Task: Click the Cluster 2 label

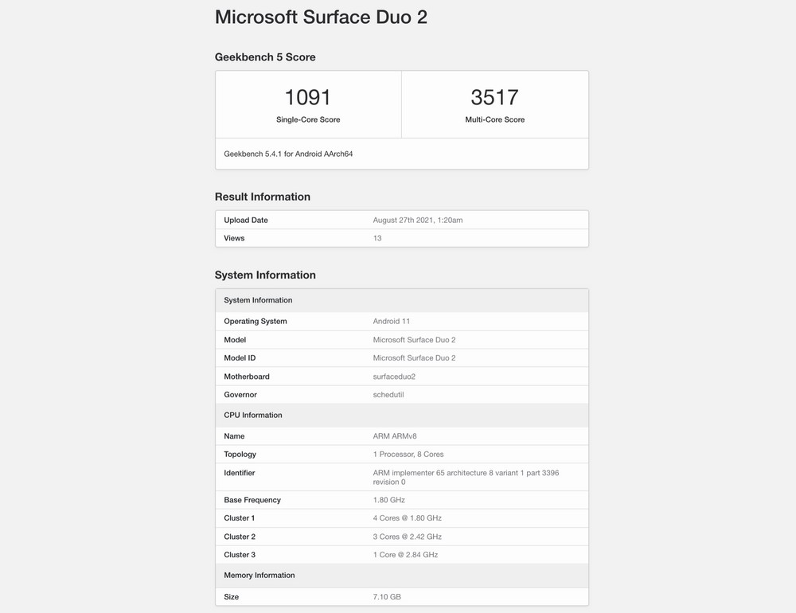Action: (240, 537)
